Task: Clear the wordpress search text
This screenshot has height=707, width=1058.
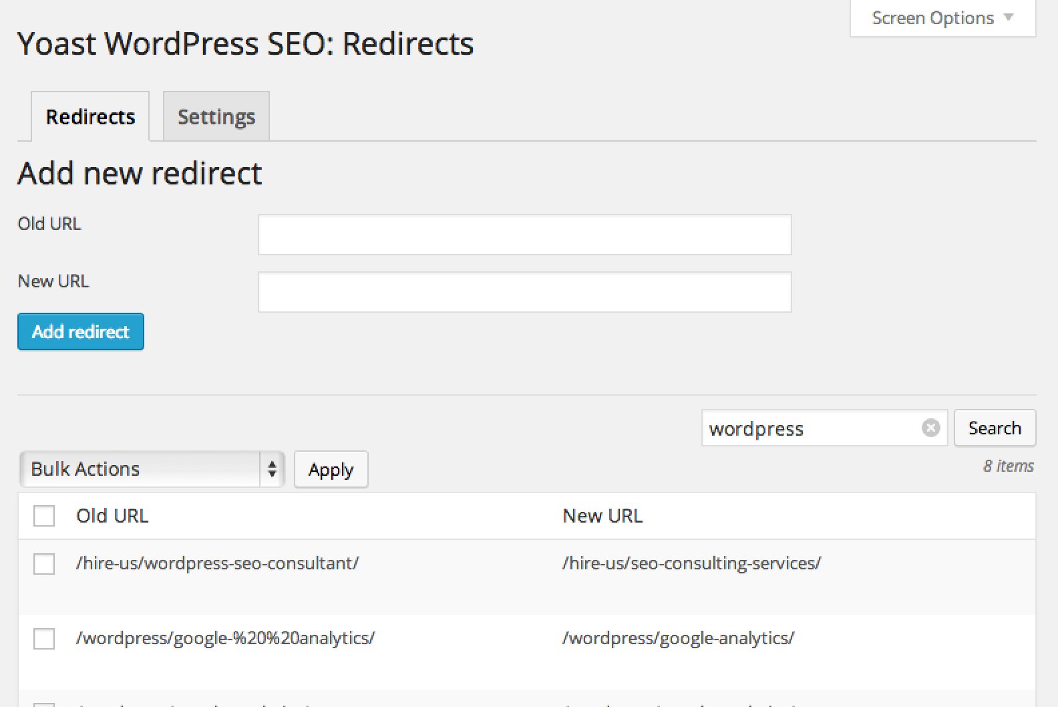Action: [930, 428]
